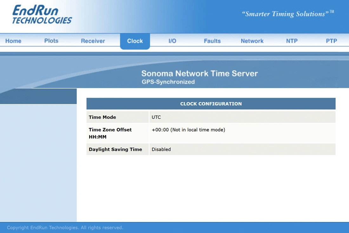Open the Home tab
The image size is (349, 233).
[13, 41]
